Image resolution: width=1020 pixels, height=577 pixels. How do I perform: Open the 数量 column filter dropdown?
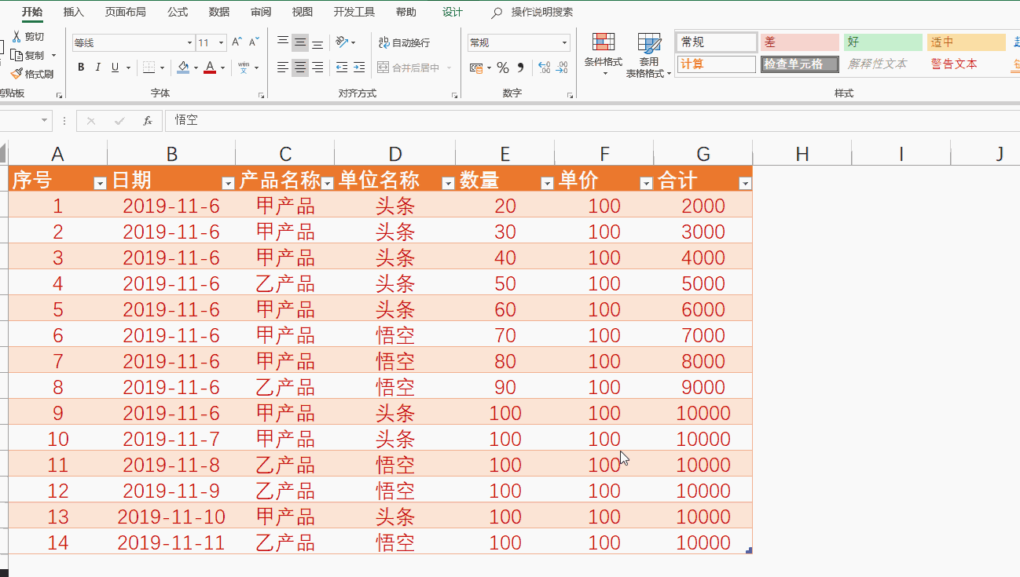point(547,184)
